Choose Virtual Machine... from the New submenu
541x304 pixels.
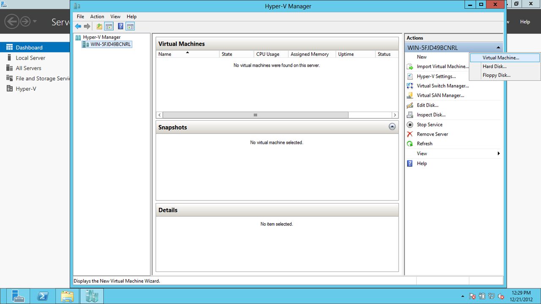coord(505,58)
